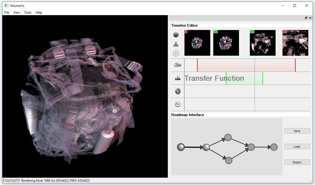Image resolution: width=315 pixels, height=185 pixels.
Task: Click the Timeline Editor heading
Action: [x=185, y=25]
